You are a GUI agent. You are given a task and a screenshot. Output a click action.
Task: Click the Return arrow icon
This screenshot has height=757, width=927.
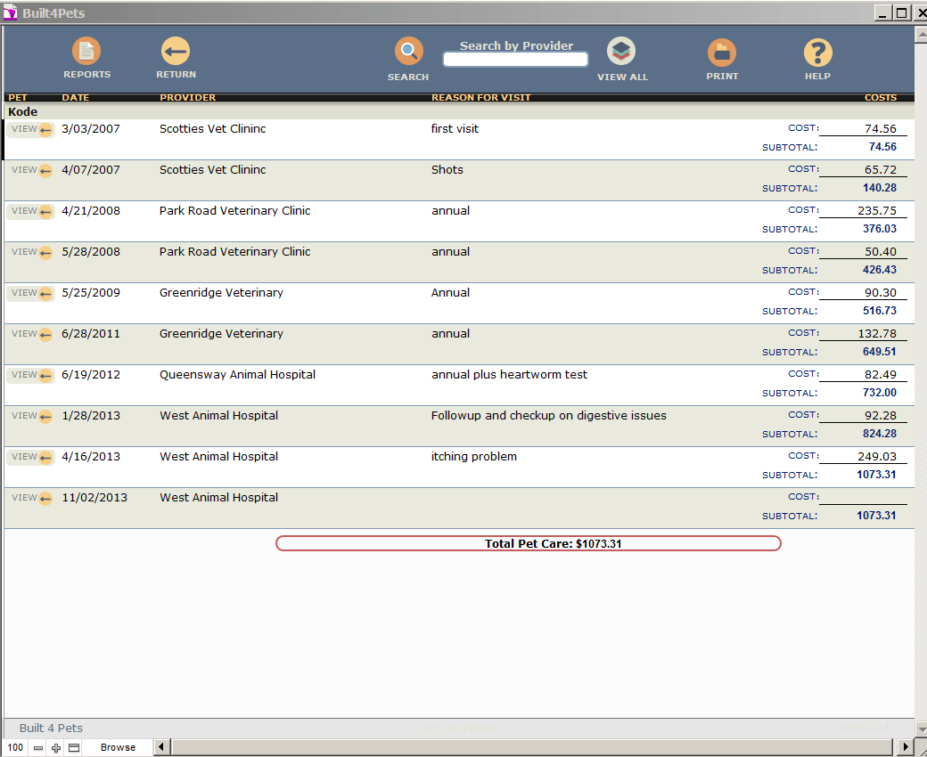(x=176, y=52)
